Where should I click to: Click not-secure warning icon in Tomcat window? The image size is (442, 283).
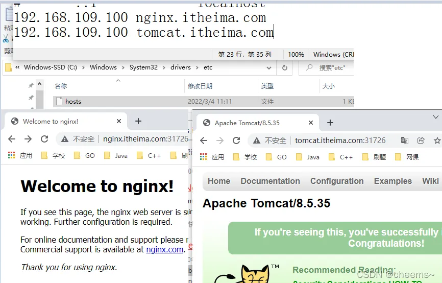pyautogui.click(x=257, y=140)
